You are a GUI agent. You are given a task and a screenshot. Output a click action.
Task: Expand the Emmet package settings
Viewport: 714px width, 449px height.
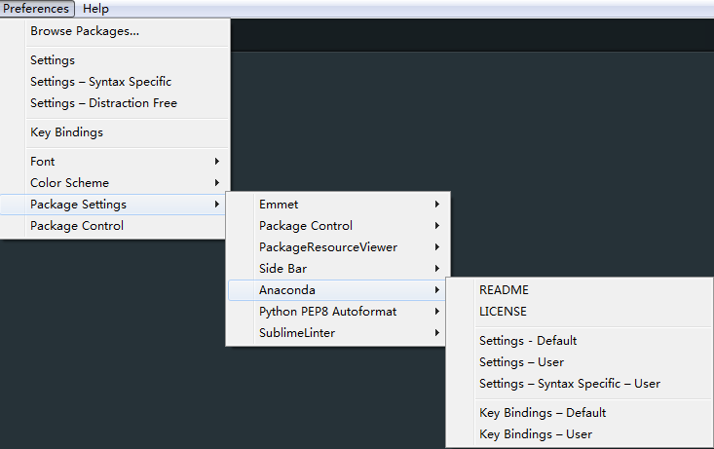(x=336, y=204)
